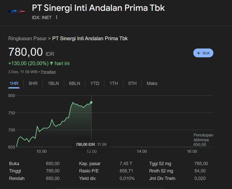
Task: Re-select the active 1HR tab
Action: [x=14, y=83]
